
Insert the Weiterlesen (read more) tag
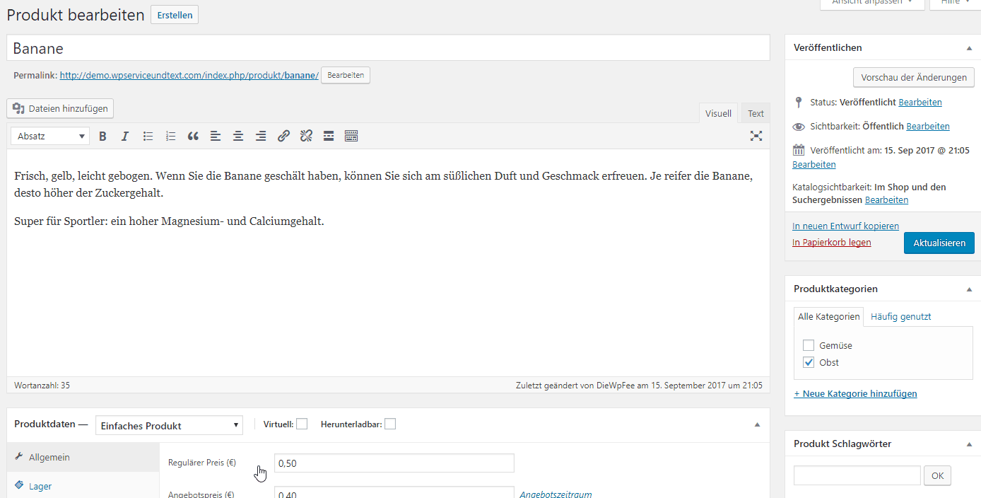pos(329,135)
